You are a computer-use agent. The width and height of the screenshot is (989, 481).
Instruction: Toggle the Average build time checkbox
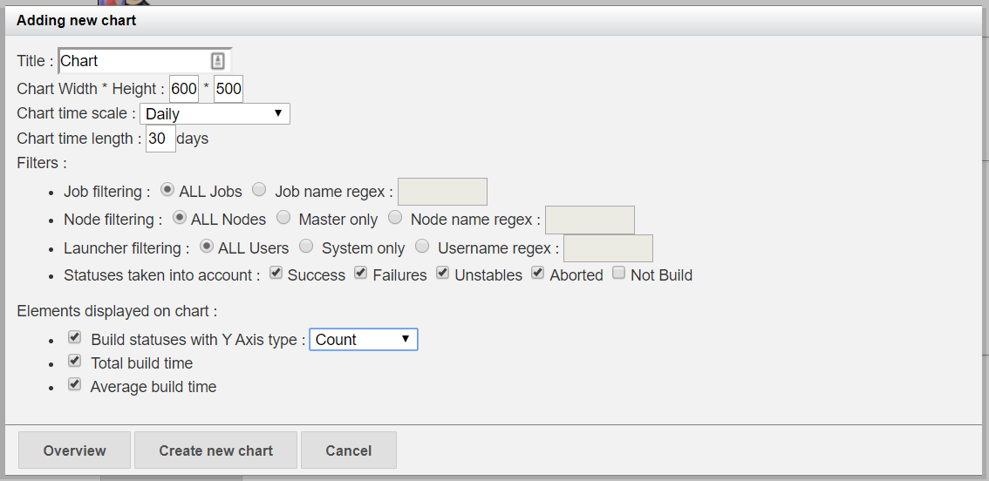click(75, 384)
